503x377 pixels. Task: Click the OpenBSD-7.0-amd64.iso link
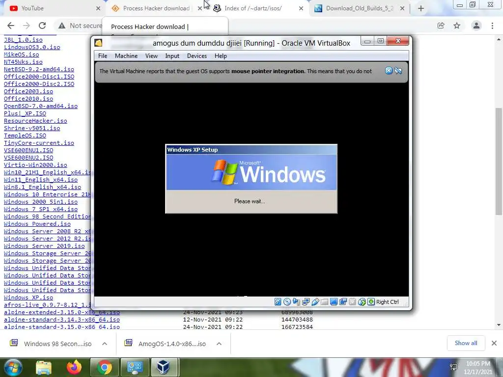[x=41, y=106]
